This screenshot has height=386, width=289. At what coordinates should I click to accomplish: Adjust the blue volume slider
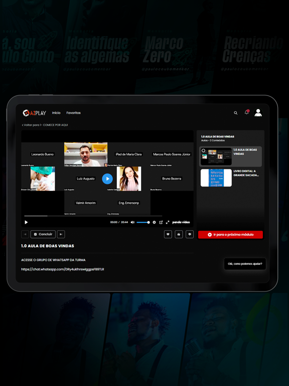pyautogui.click(x=143, y=222)
